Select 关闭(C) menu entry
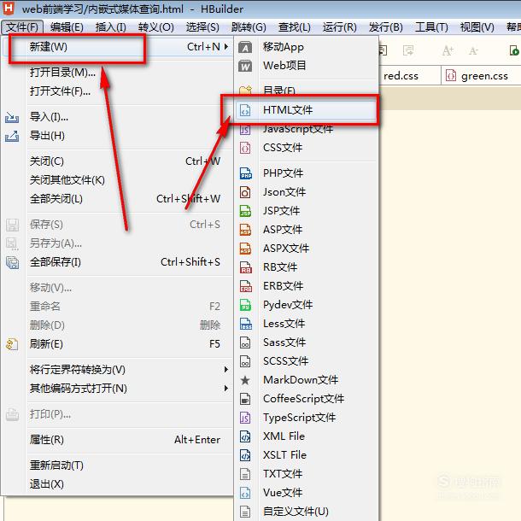 pyautogui.click(x=118, y=161)
